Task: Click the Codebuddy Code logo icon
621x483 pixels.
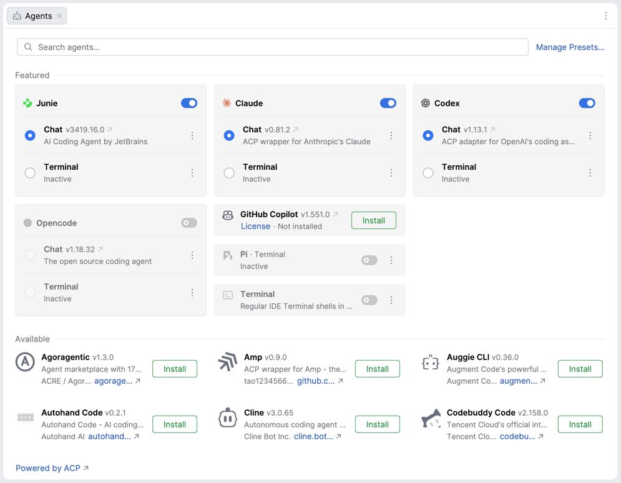Action: (x=431, y=418)
